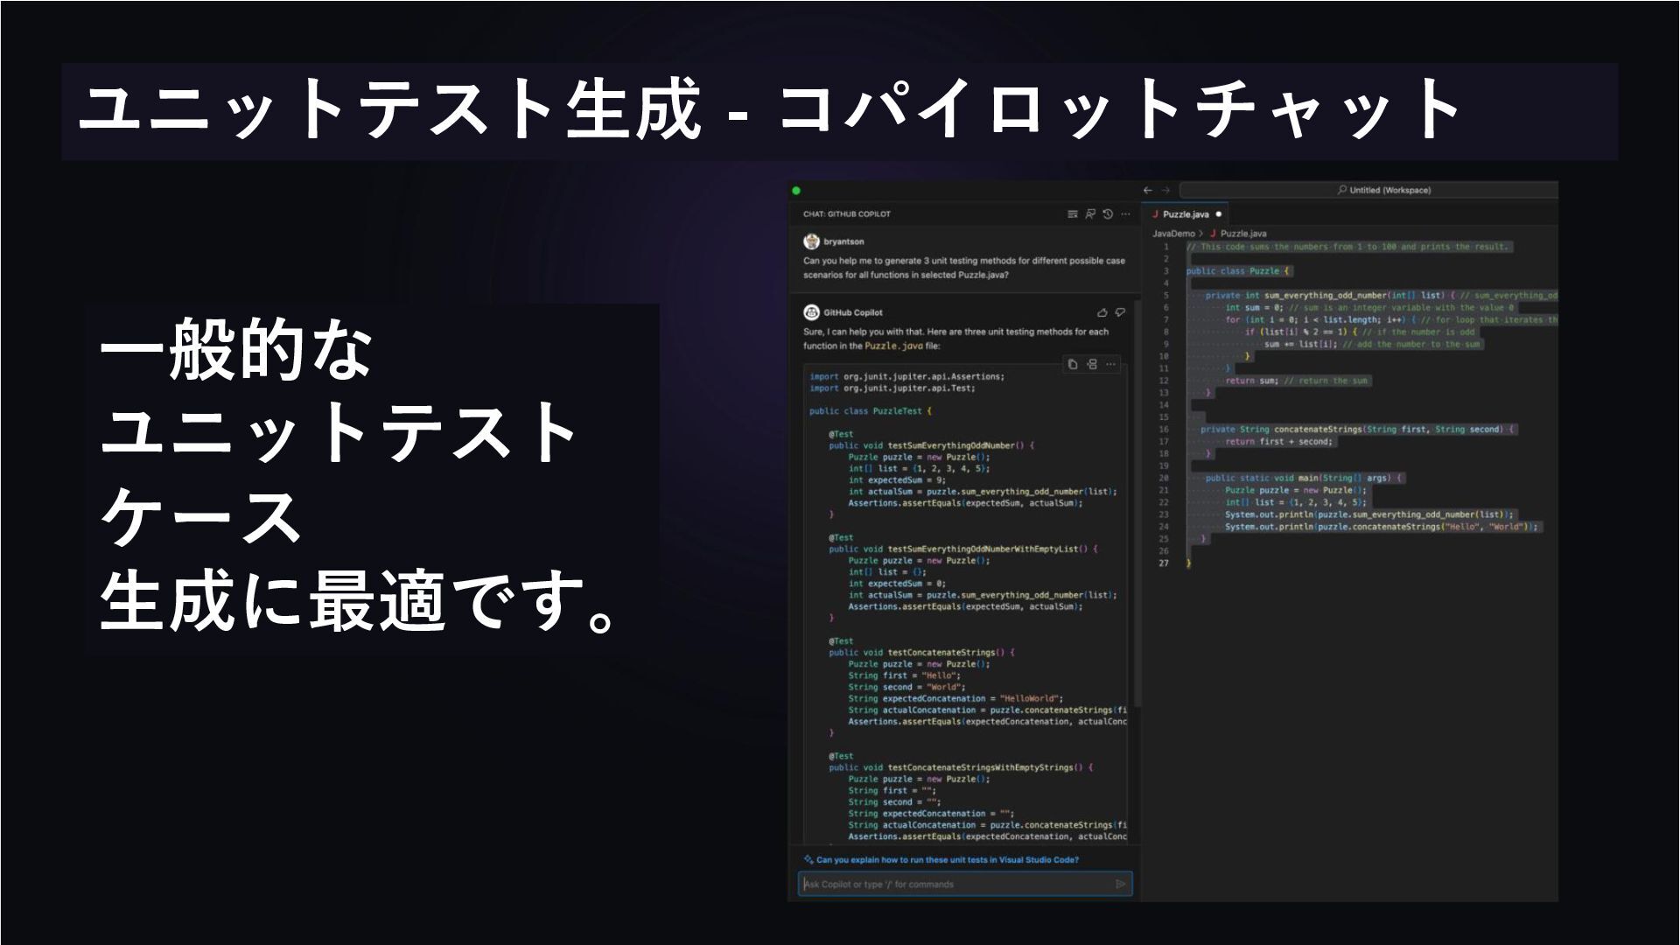Go forward with the right arrow
The width and height of the screenshot is (1680, 945).
coord(1165,191)
